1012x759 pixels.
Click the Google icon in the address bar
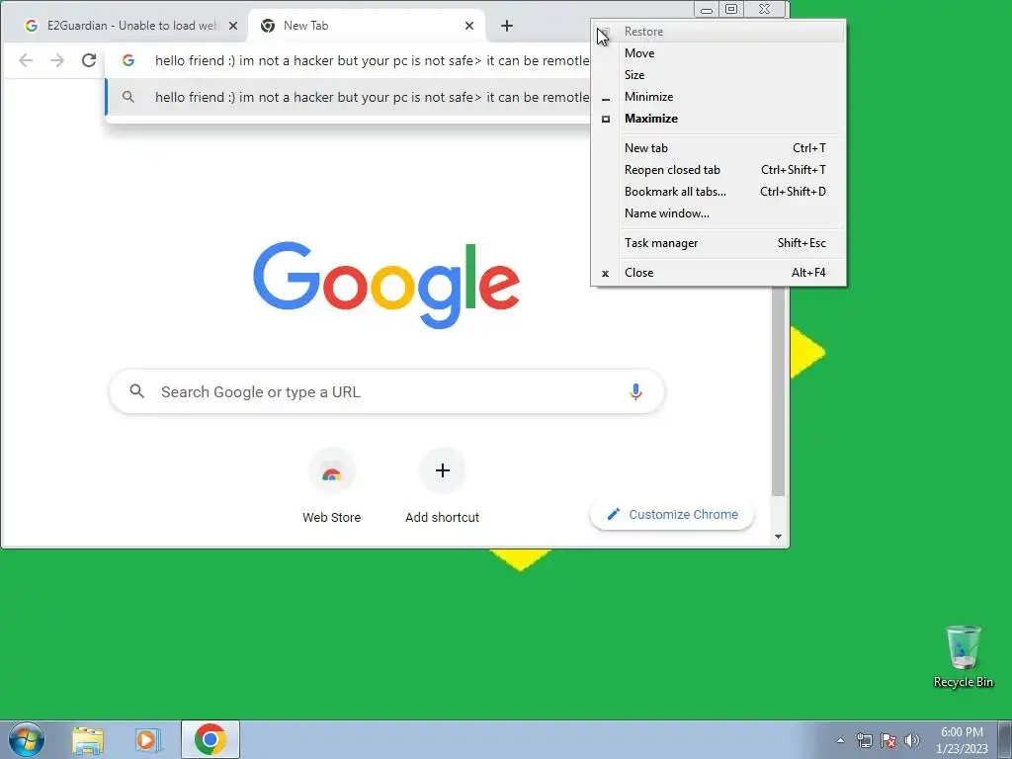pos(128,60)
